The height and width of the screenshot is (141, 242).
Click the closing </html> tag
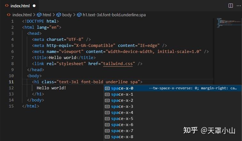(x=31, y=106)
